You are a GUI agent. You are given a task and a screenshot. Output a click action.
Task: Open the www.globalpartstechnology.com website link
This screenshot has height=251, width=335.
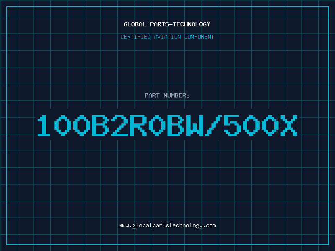tap(167, 225)
